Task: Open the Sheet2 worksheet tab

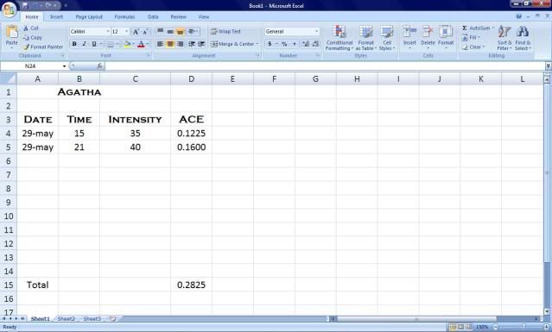Action: pyautogui.click(x=67, y=319)
